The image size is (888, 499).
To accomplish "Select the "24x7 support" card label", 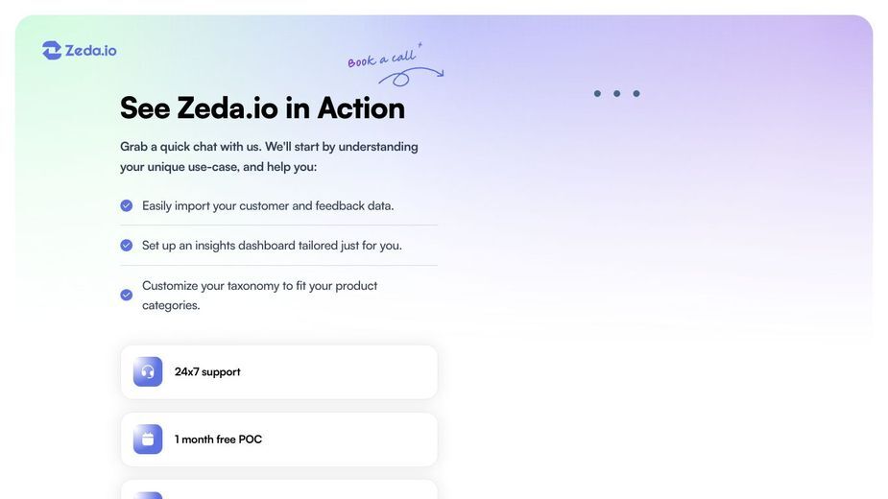I will (207, 372).
